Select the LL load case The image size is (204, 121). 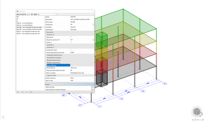[x=17, y=21]
